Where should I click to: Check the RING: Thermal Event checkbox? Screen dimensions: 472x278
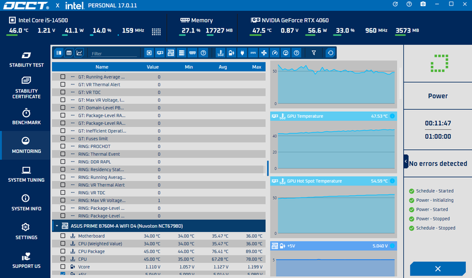click(x=62, y=154)
